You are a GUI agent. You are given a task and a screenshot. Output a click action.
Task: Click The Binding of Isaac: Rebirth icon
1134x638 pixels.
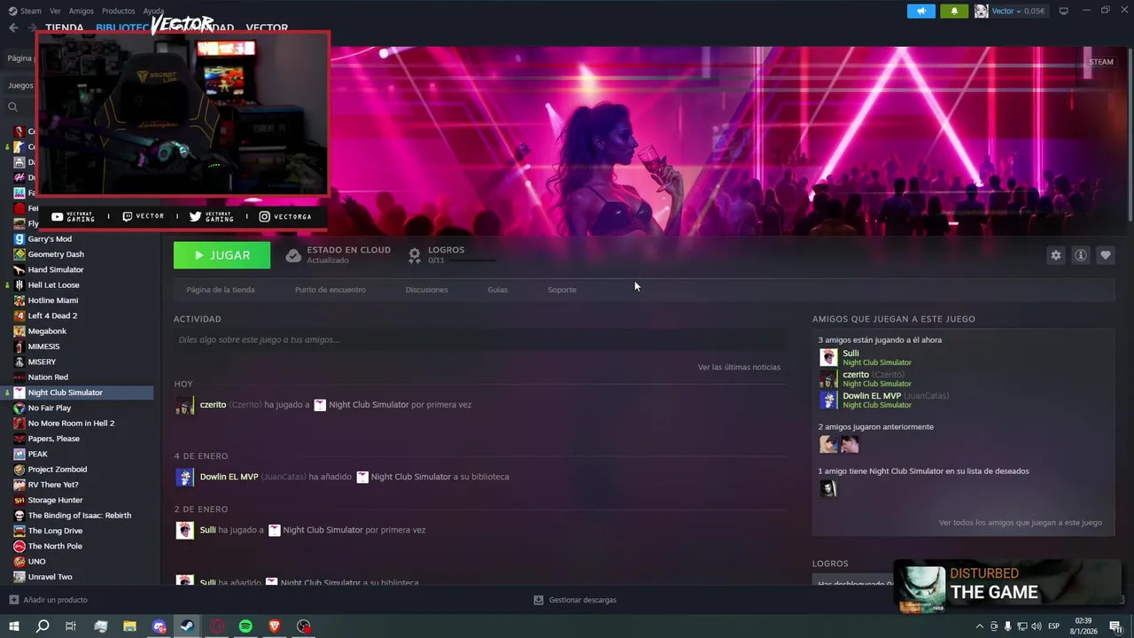(x=19, y=516)
